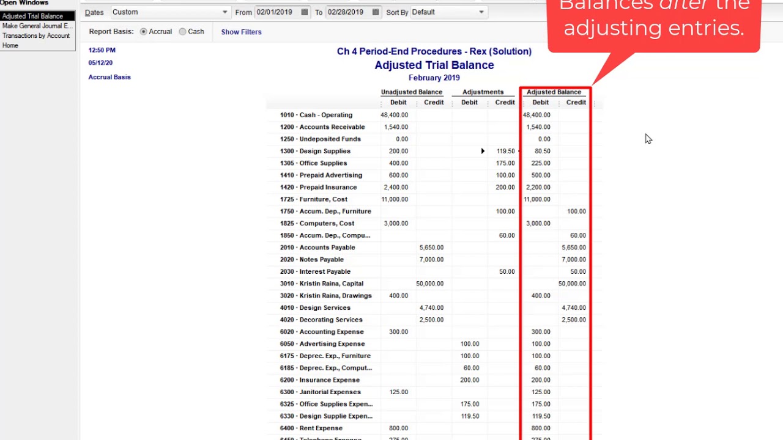The height and width of the screenshot is (440, 783).
Task: Select account 1250 · Undeposited Funds
Action: [321, 139]
